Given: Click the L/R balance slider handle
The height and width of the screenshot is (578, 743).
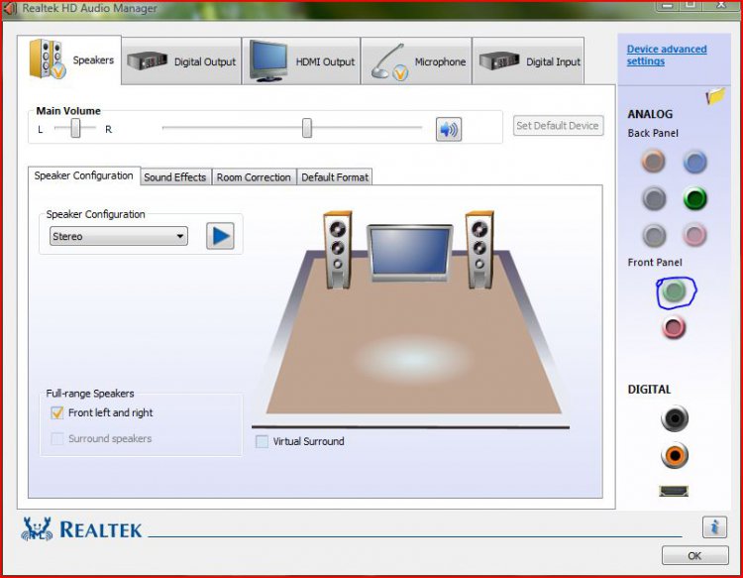Looking at the screenshot, I should [x=75, y=128].
